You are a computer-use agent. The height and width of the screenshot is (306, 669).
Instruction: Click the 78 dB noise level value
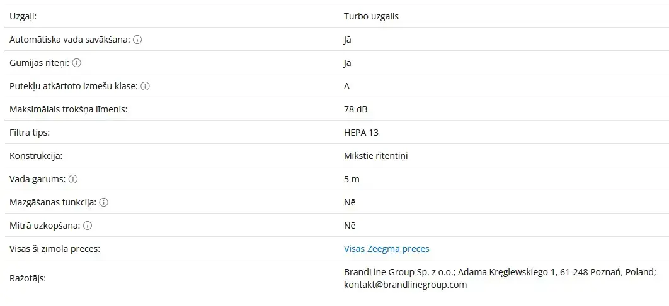click(355, 109)
